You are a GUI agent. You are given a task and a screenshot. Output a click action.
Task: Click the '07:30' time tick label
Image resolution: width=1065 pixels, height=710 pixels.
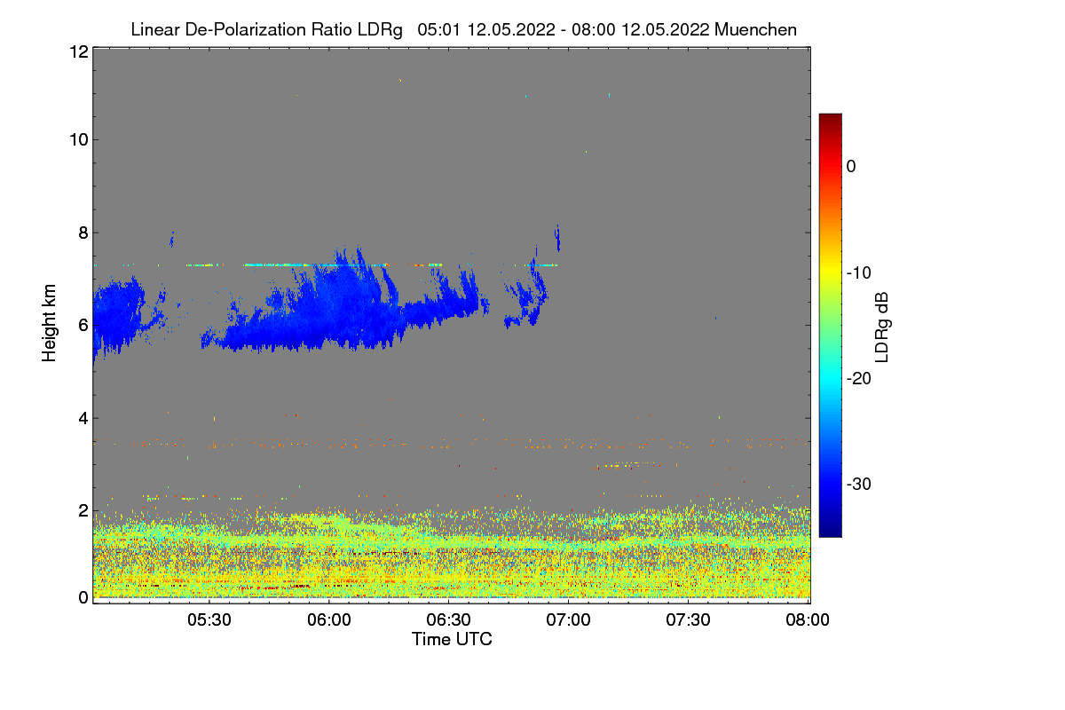tap(689, 620)
